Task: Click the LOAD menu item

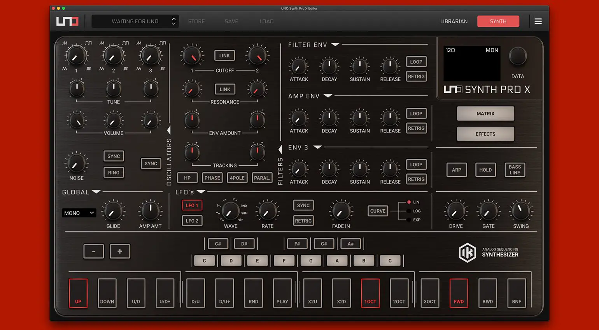Action: coord(266,21)
